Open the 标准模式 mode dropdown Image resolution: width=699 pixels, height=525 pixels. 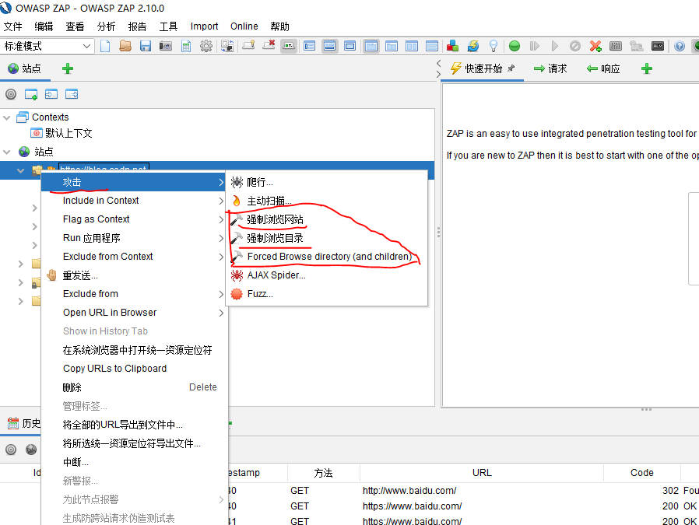pyautogui.click(x=47, y=46)
